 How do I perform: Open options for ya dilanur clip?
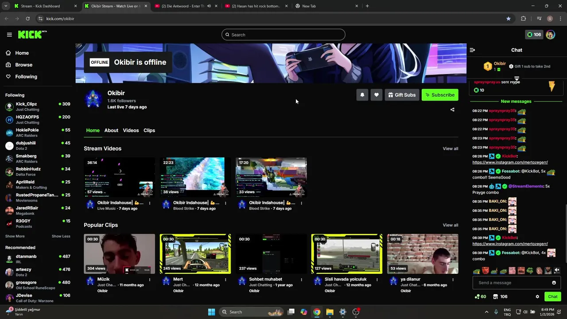click(453, 280)
